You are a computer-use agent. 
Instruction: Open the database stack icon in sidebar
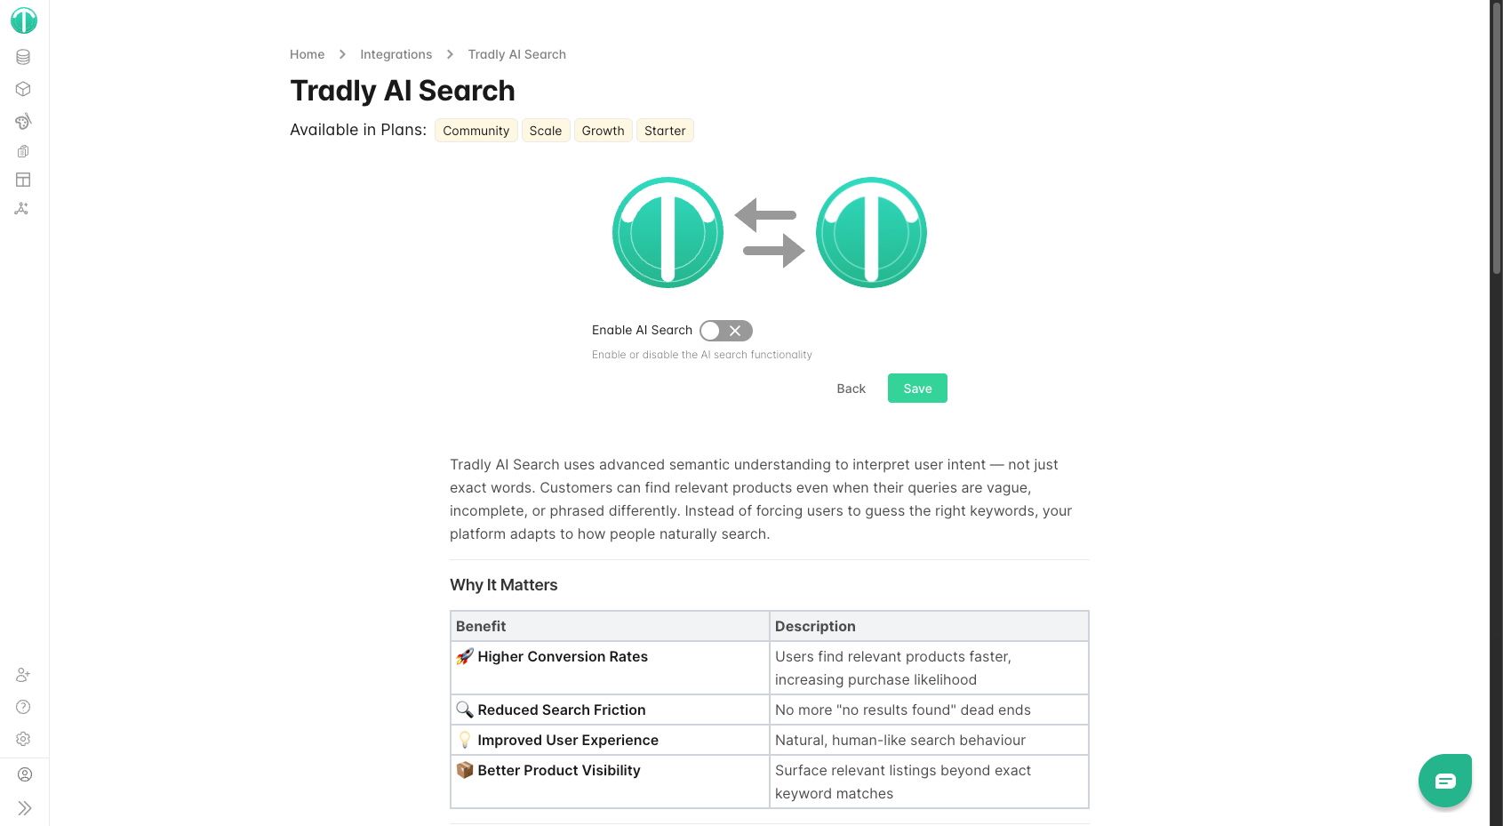coord(23,57)
